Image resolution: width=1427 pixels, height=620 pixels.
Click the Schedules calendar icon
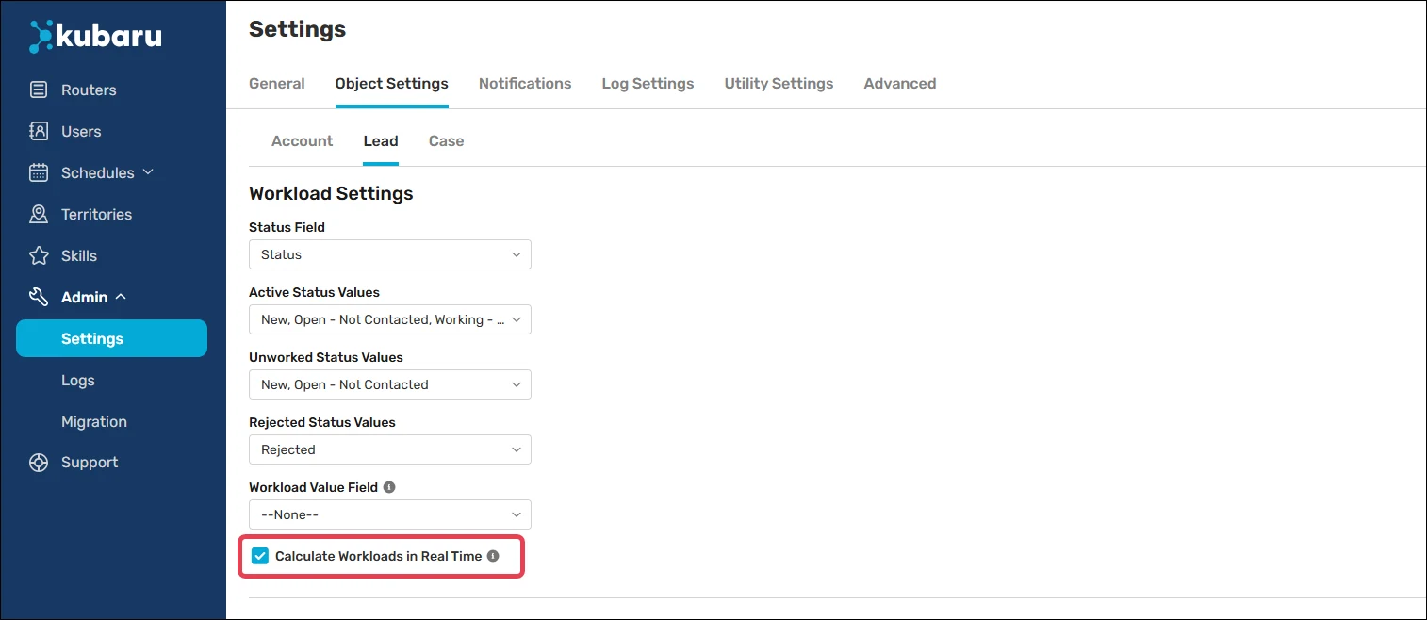click(x=39, y=173)
